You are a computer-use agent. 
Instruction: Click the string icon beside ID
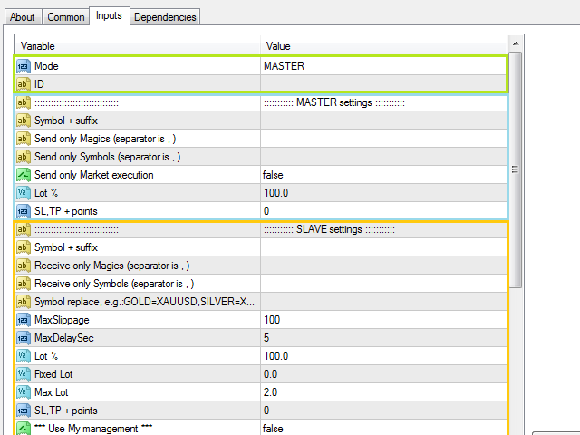(23, 84)
